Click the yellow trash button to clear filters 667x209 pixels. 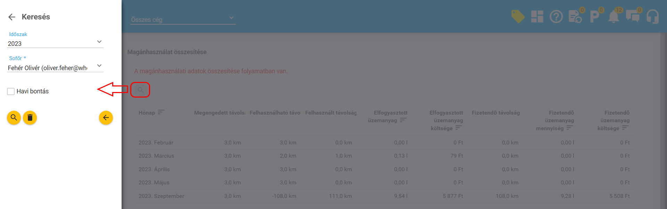pyautogui.click(x=30, y=118)
